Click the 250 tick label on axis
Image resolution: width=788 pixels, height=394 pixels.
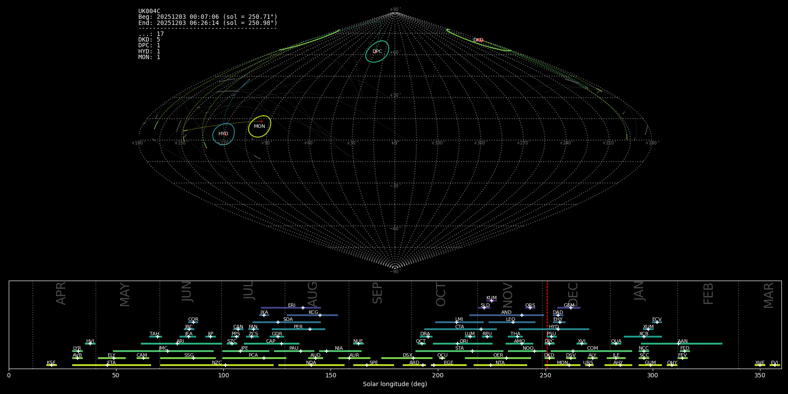click(545, 376)
